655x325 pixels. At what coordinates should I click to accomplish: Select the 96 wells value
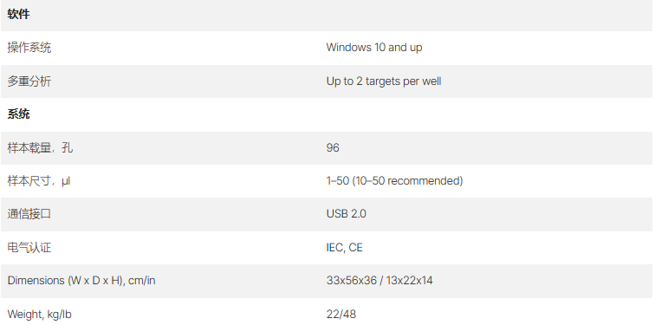[333, 147]
